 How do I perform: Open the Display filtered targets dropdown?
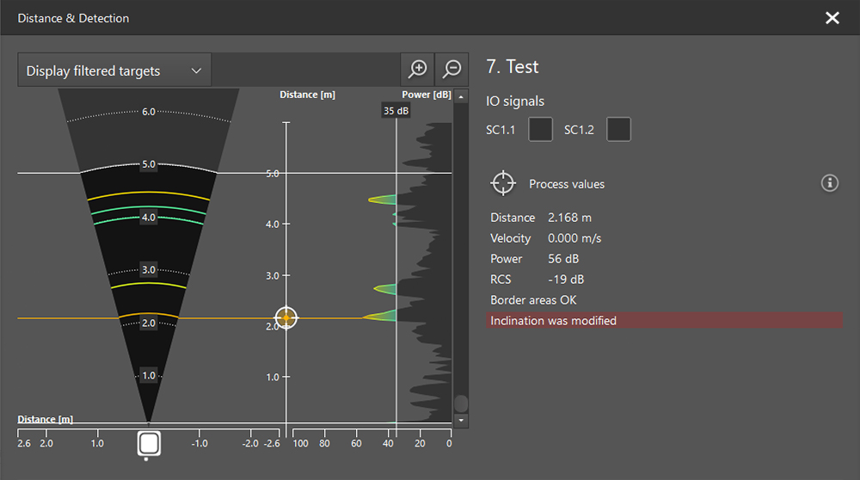114,71
